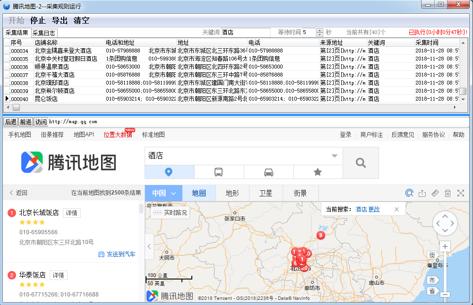The height and width of the screenshot is (305, 473).
Task: Open 详情 for 华泰饭店
Action: point(58,275)
